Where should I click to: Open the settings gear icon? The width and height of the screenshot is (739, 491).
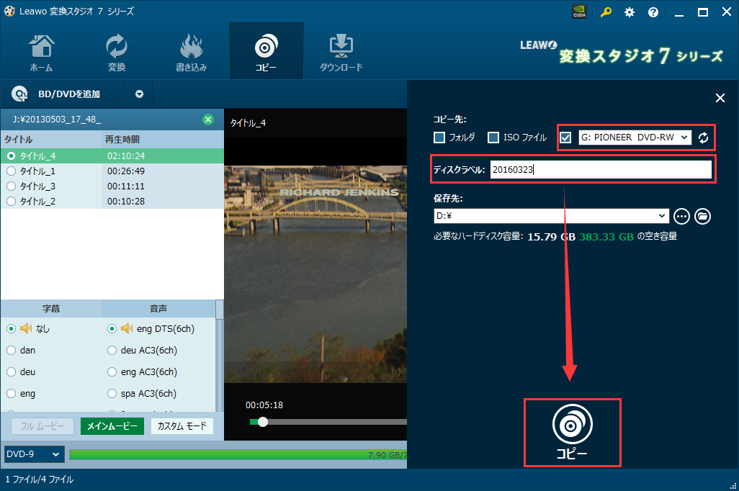click(630, 12)
